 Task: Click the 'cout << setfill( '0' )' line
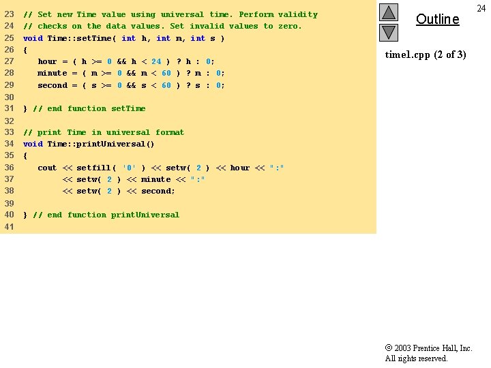(161, 168)
